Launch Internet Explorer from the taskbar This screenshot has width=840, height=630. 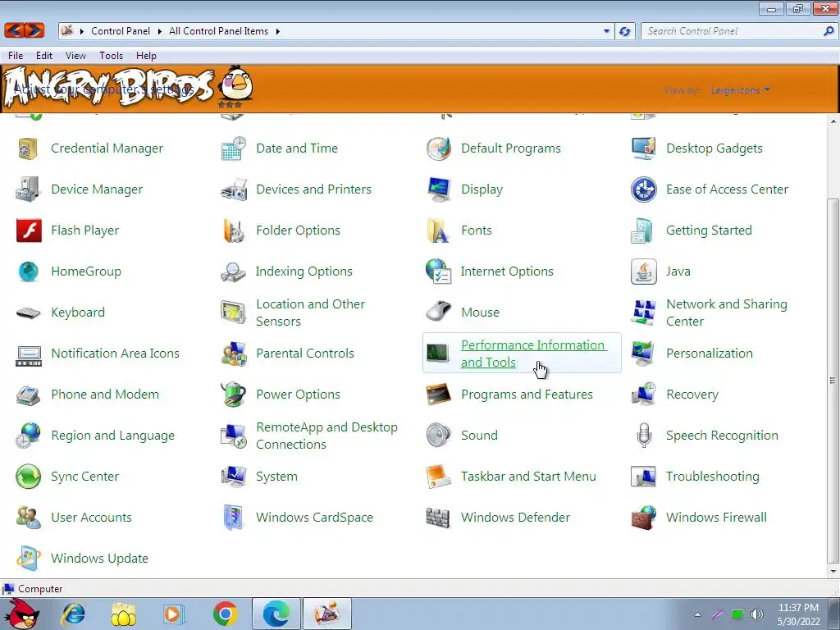(73, 614)
